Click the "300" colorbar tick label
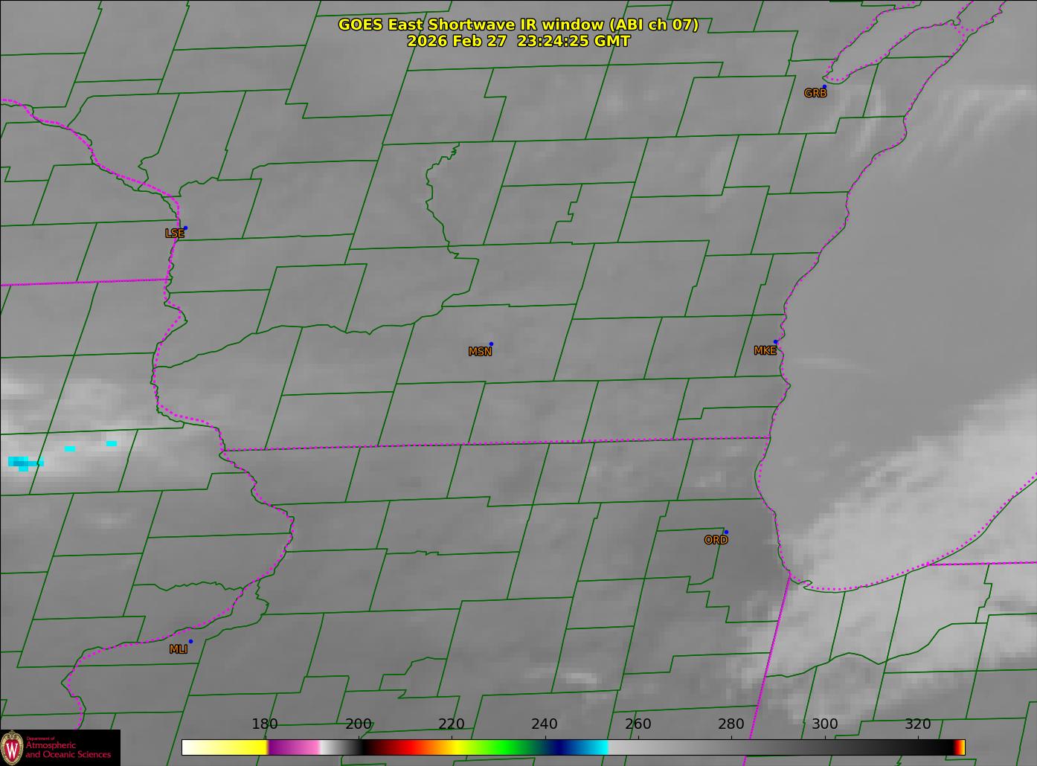 (x=824, y=724)
